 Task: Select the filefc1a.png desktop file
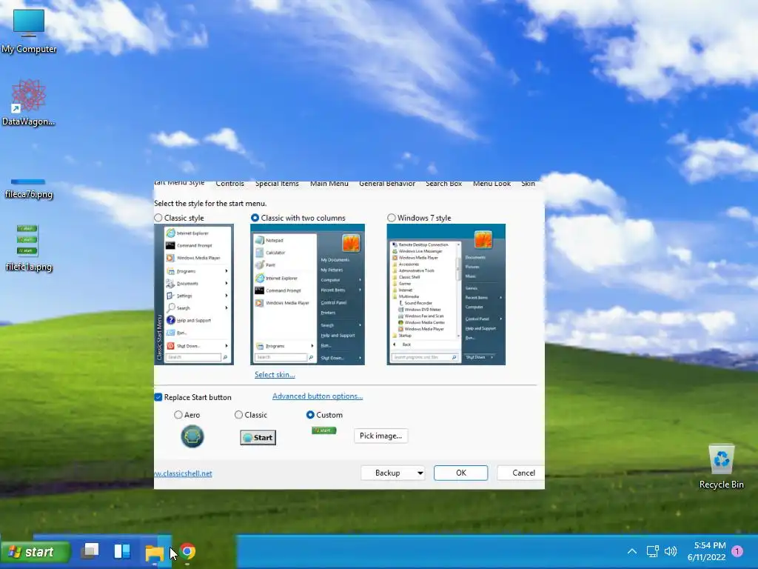click(x=29, y=247)
